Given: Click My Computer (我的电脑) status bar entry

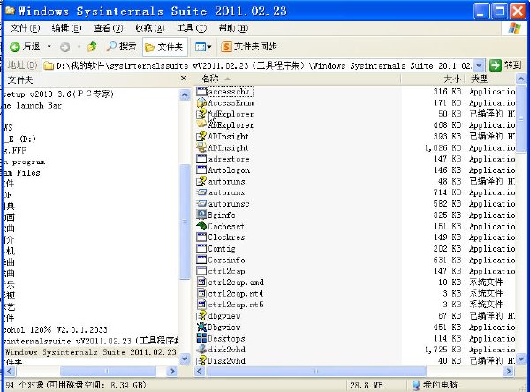Looking at the screenshot, I should (x=435, y=385).
